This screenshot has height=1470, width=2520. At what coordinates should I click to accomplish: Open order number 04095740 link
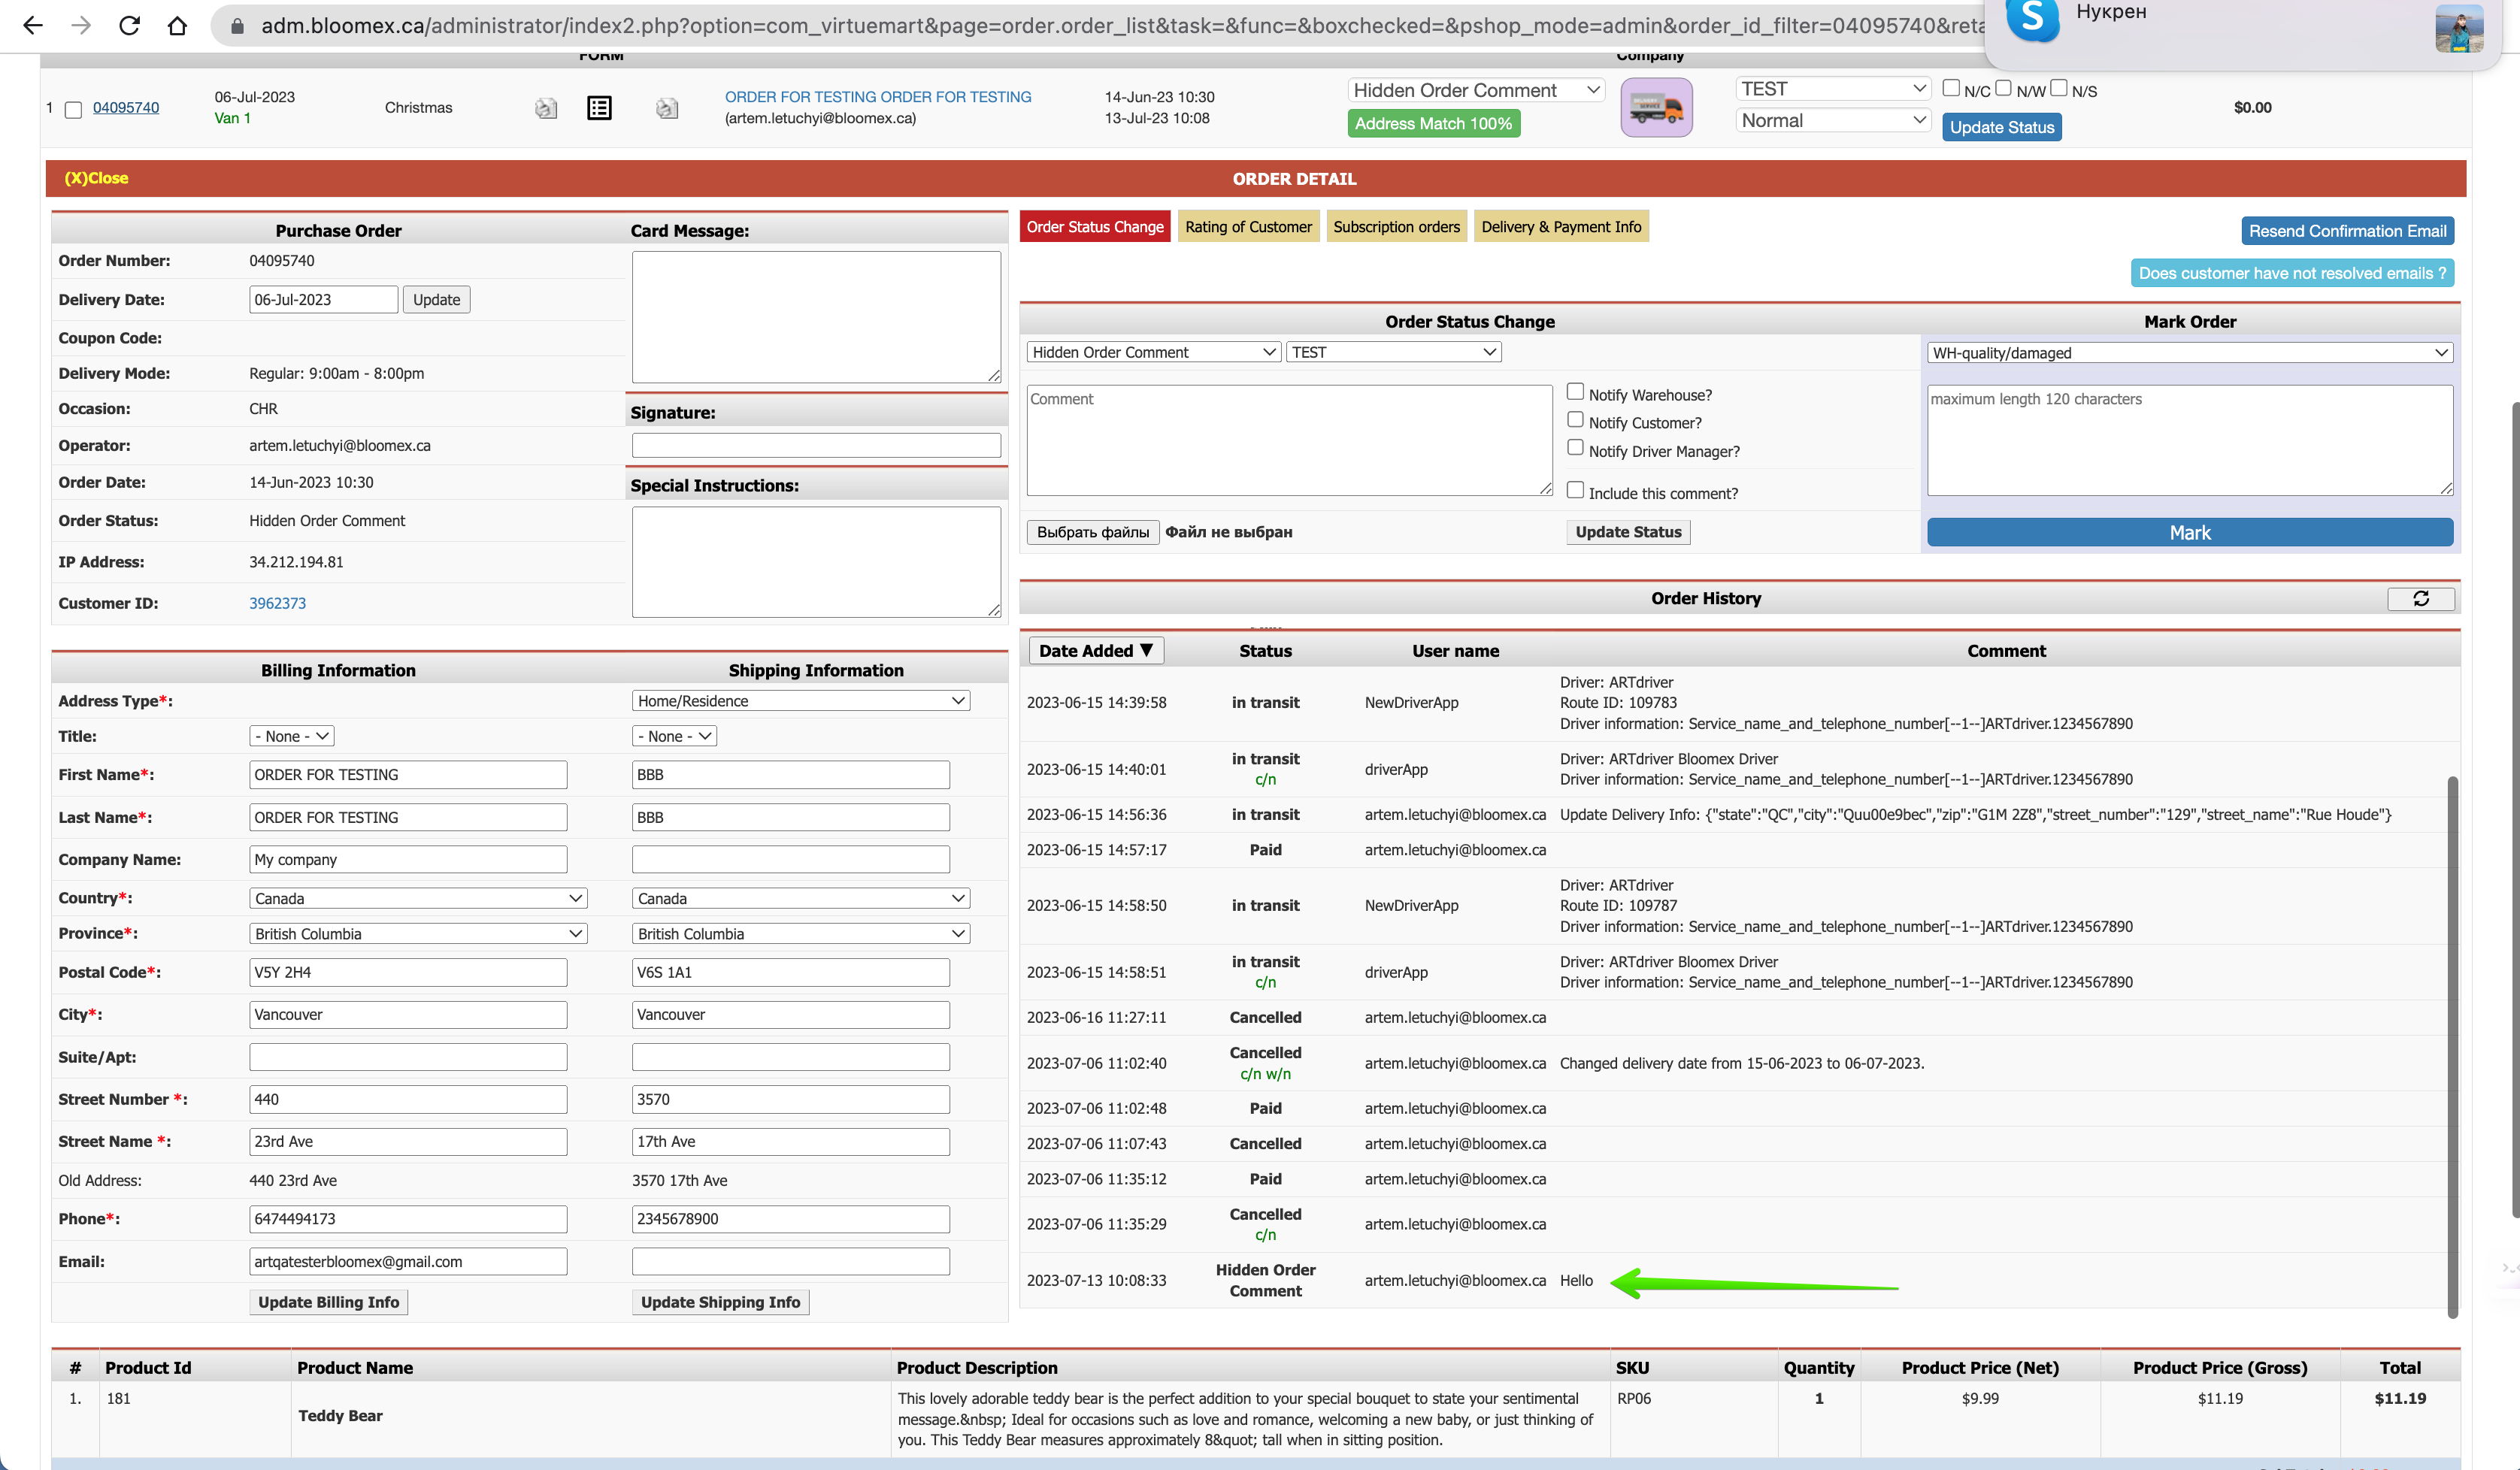(126, 108)
